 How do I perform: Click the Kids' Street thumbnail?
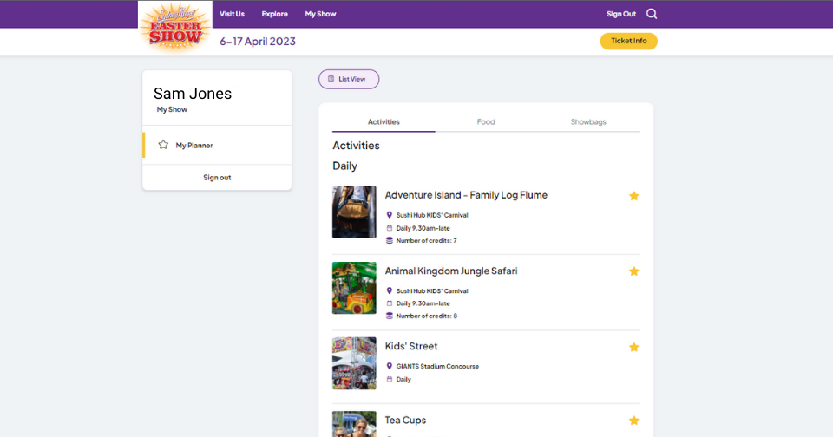(x=354, y=363)
